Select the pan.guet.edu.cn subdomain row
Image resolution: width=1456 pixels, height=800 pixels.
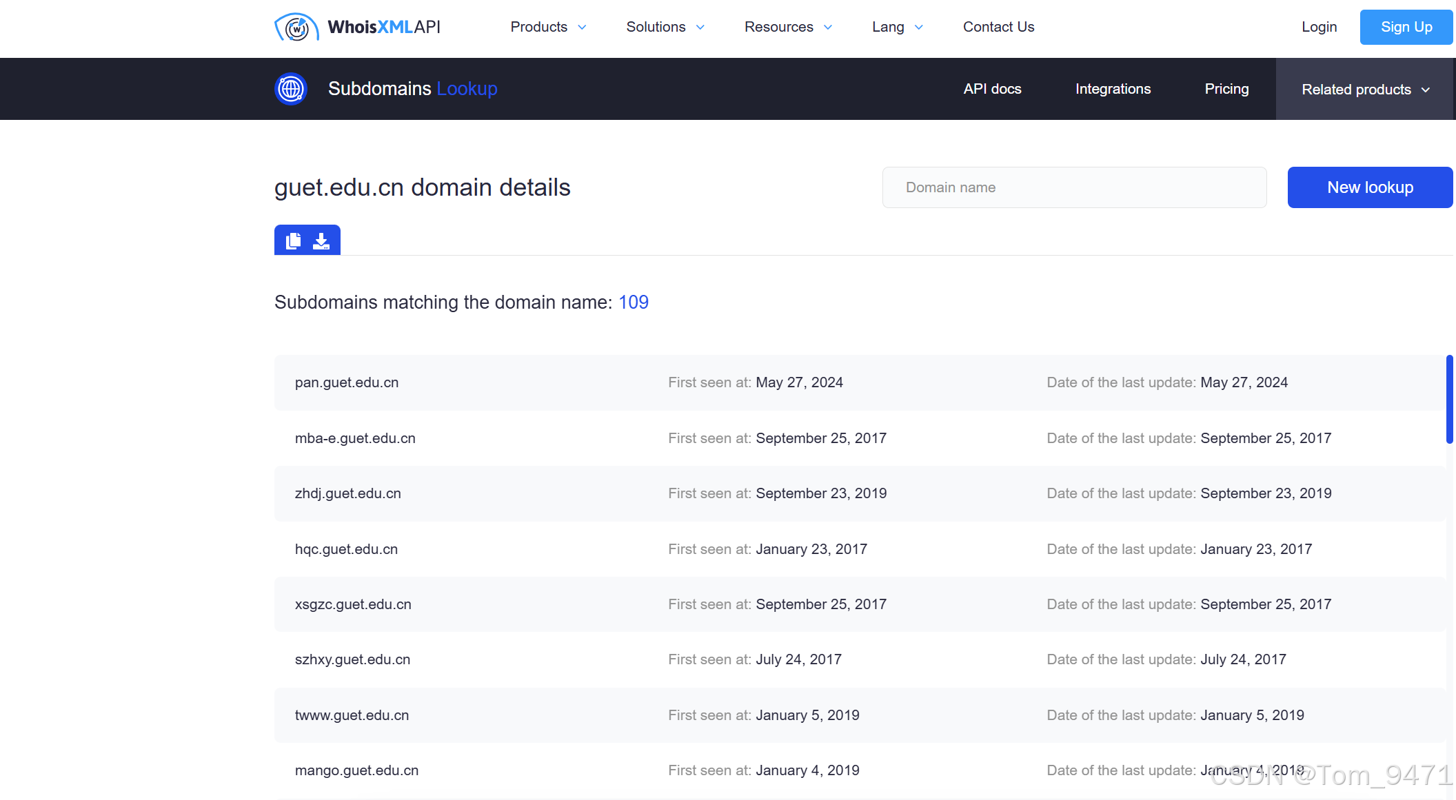[347, 382]
